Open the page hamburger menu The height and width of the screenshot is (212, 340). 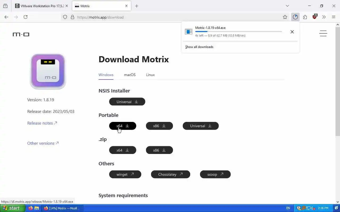click(323, 33)
